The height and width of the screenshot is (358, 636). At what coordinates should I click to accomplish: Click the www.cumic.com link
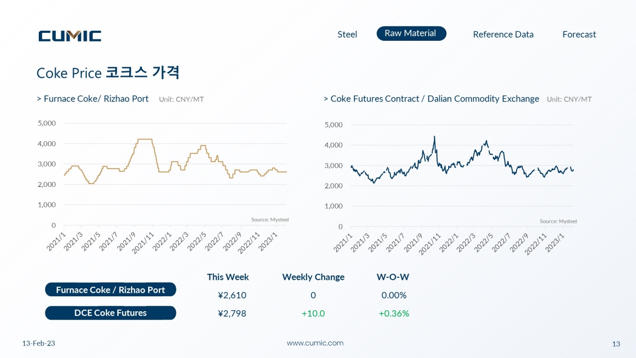315,343
